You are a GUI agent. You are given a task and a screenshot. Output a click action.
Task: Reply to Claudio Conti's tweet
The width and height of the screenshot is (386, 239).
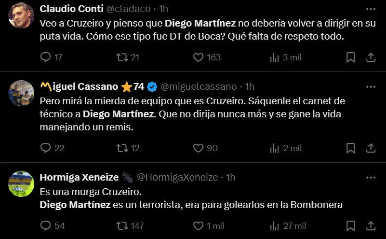click(46, 57)
